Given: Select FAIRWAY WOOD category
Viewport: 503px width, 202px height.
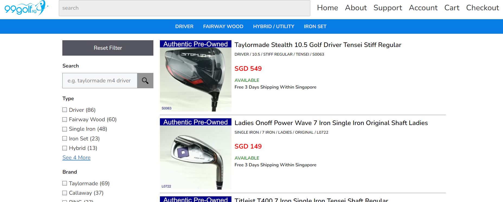Looking at the screenshot, I should (x=223, y=26).
